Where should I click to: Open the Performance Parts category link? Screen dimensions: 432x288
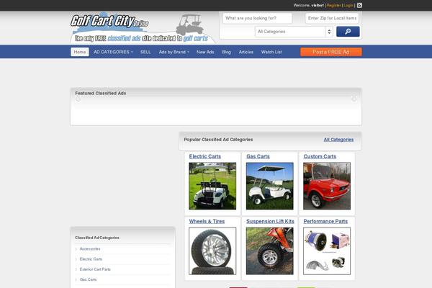click(325, 221)
